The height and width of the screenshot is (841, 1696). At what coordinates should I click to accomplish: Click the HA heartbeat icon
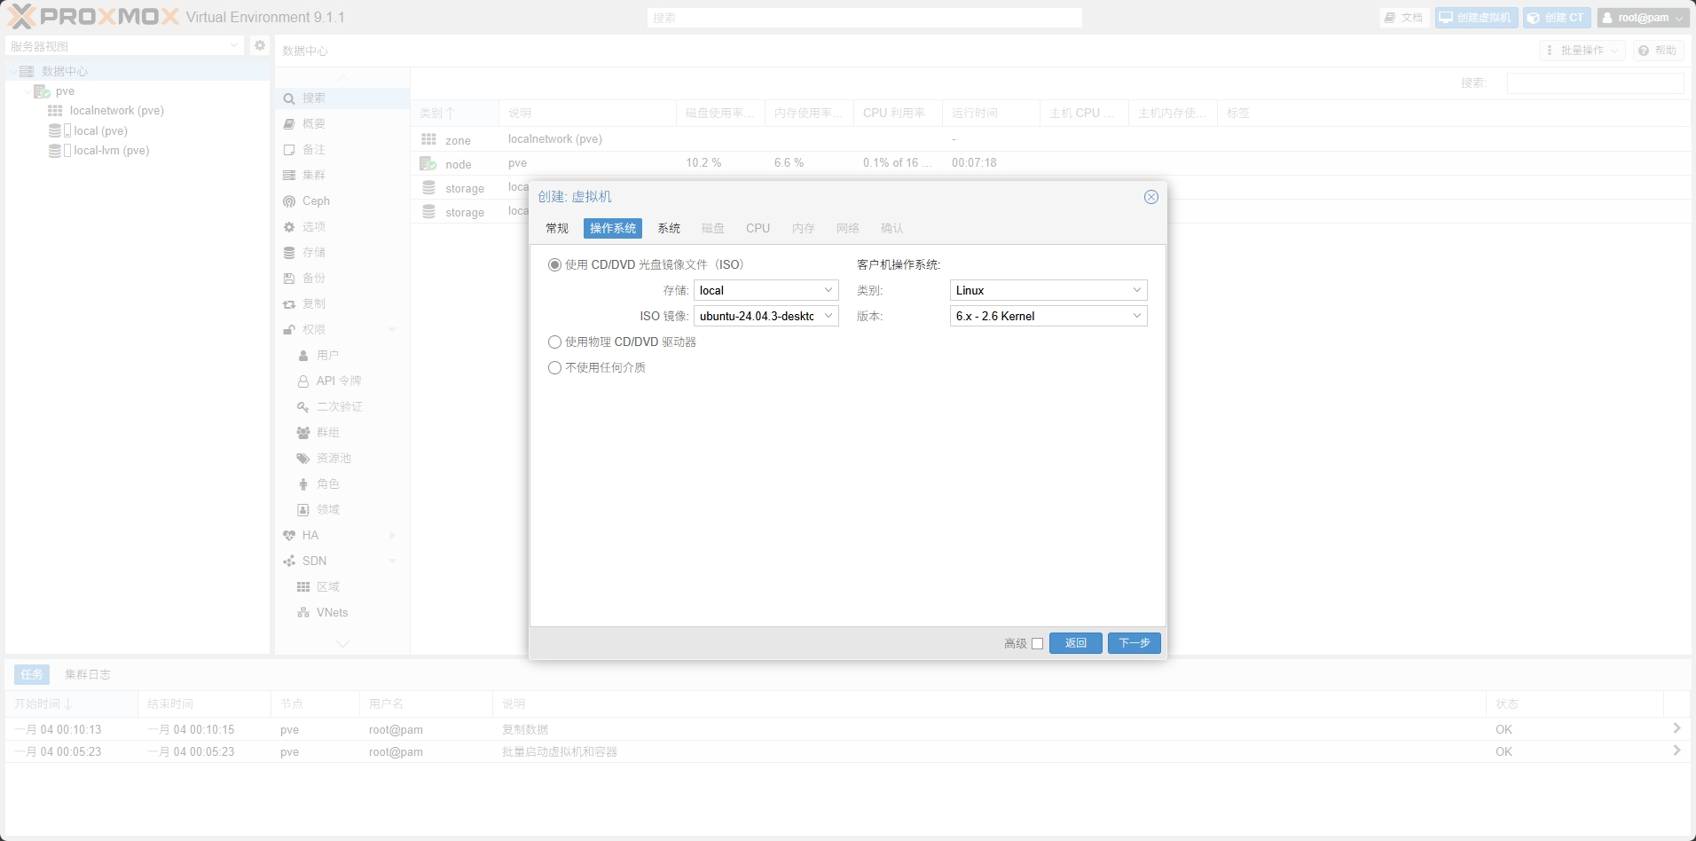[x=289, y=536]
